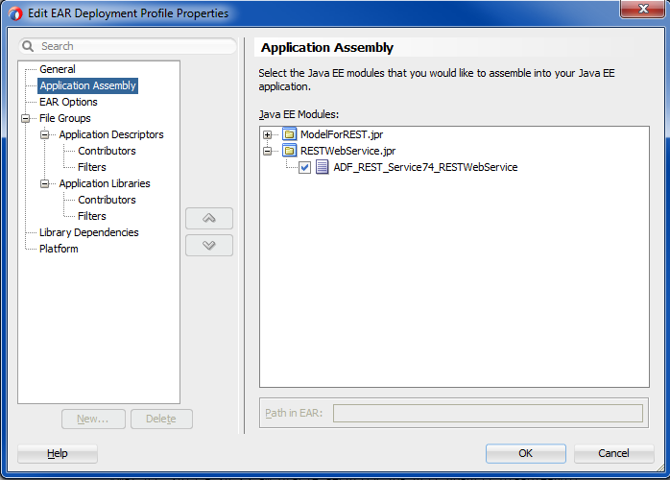
Task: Collapse the Application Libraries node
Action: click(44, 183)
